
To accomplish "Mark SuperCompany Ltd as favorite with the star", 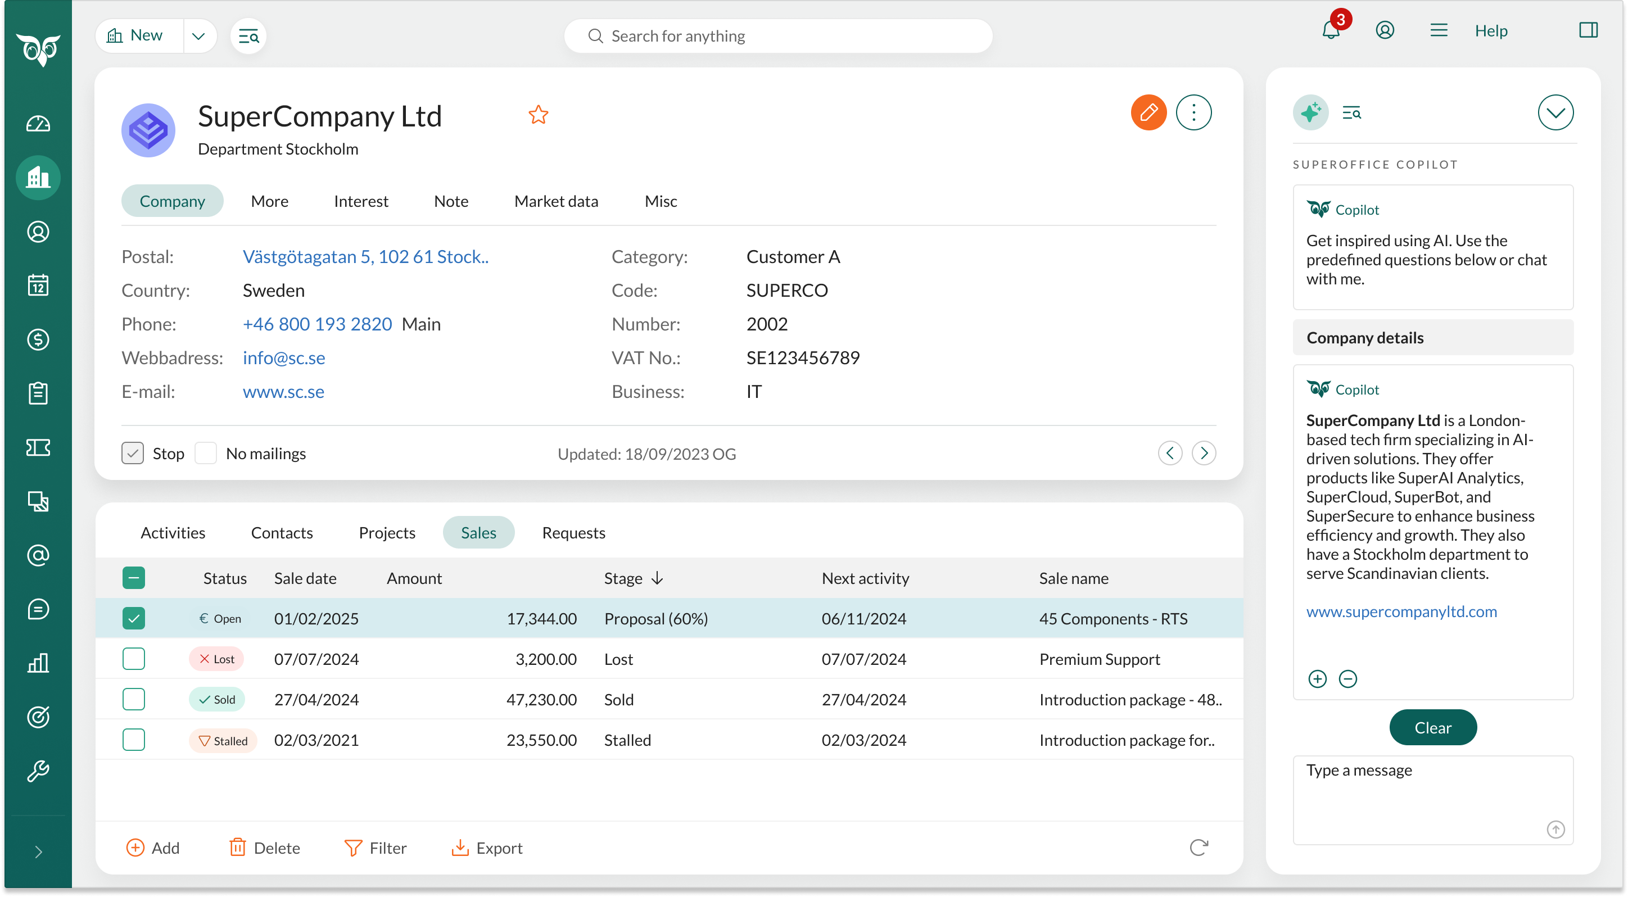I will pos(539,114).
